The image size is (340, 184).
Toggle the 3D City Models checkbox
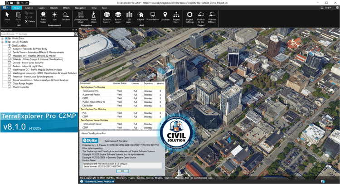coord(6,42)
